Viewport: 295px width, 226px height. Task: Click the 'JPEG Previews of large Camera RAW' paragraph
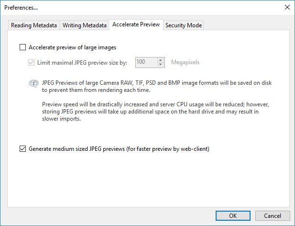pos(157,87)
